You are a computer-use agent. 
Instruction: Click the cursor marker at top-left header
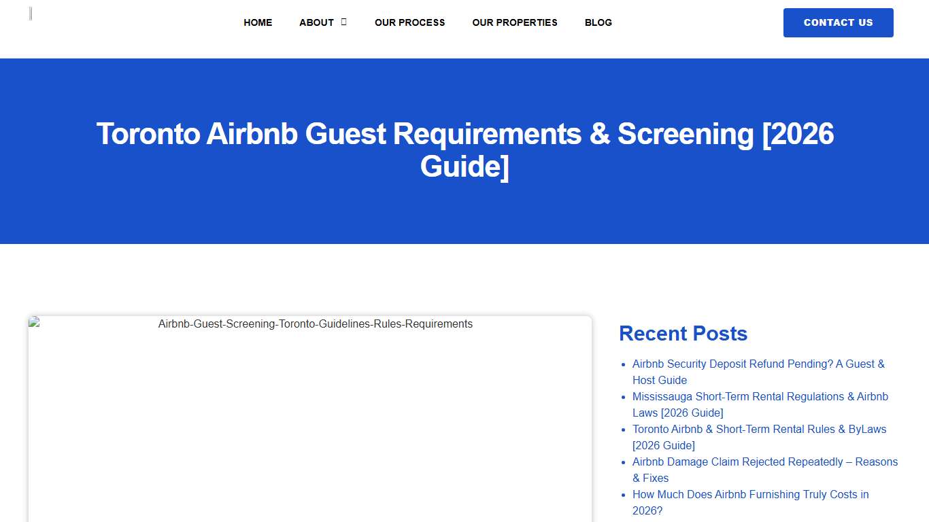[30, 13]
